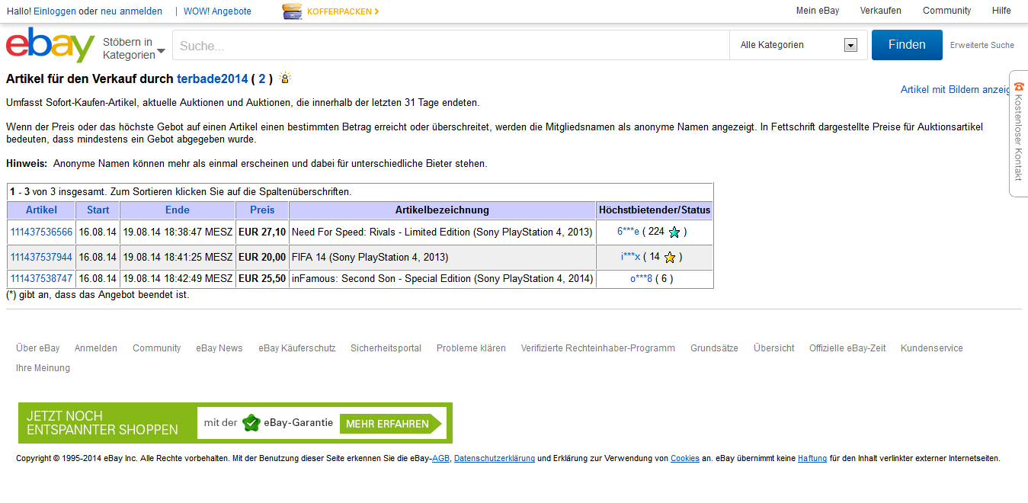This screenshot has width=1028, height=503.
Task: Open Sicherheitsportal footer link
Action: (386, 348)
